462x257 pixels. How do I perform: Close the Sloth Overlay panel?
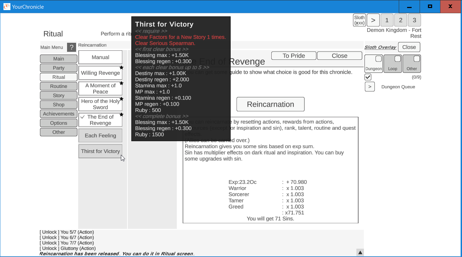pyautogui.click(x=409, y=47)
